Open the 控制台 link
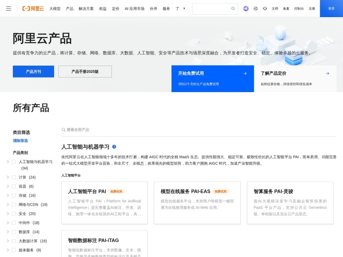The width and height of the screenshot is (343, 257). click(x=299, y=9)
